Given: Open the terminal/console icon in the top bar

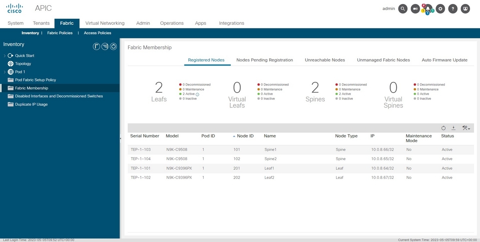Looking at the screenshot, I should (465, 8).
